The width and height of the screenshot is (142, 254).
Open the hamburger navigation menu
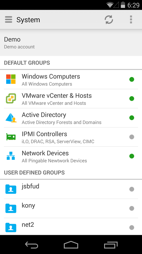pos(8,19)
